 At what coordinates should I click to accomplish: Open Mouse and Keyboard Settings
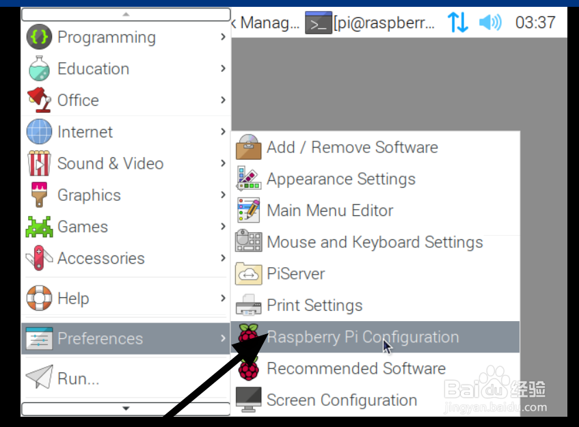pos(375,242)
